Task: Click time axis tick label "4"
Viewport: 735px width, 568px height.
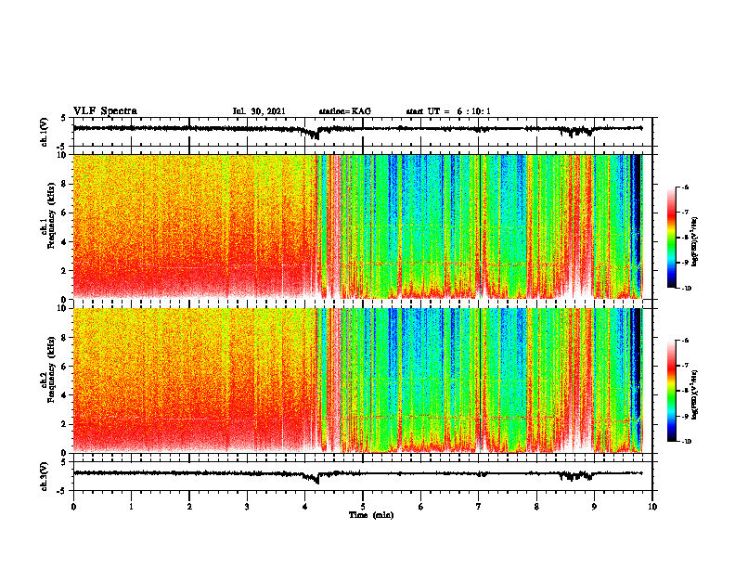Action: tap(304, 507)
